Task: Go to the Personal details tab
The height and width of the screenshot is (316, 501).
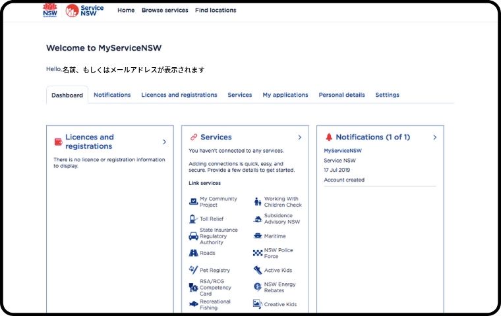Action: [x=341, y=95]
